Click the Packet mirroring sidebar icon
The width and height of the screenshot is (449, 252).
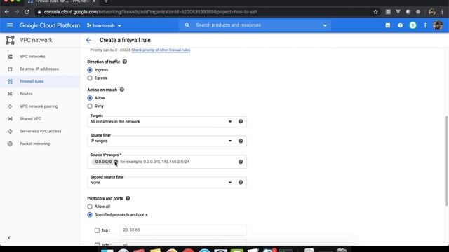tap(10, 143)
